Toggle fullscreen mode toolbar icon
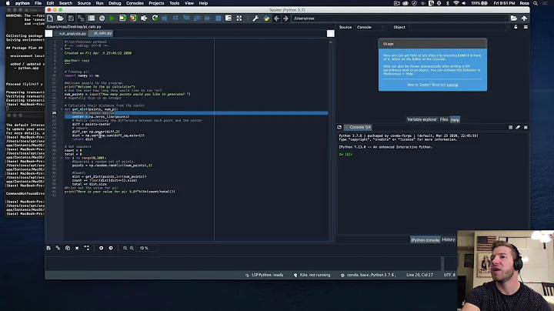 tap(239, 18)
